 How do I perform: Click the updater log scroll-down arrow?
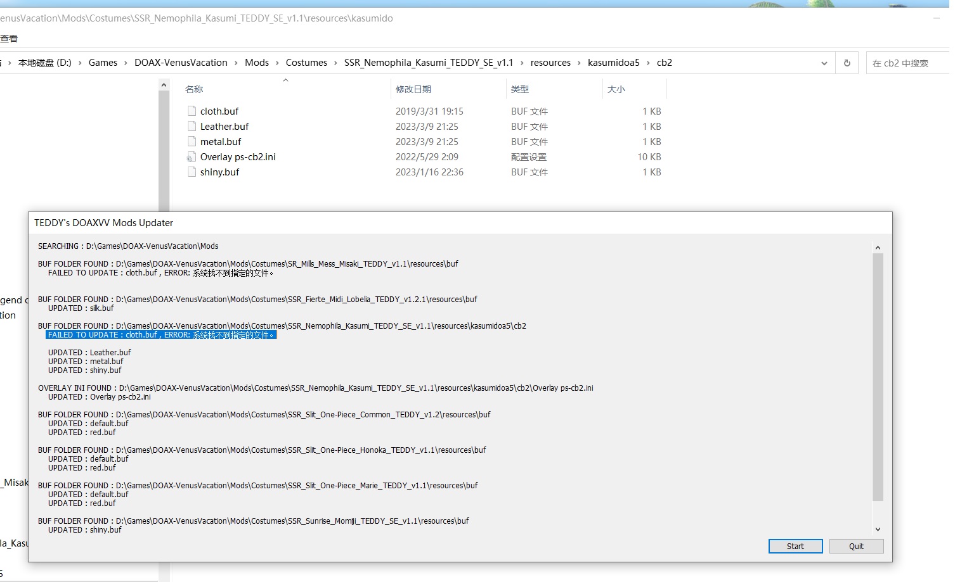click(x=878, y=529)
